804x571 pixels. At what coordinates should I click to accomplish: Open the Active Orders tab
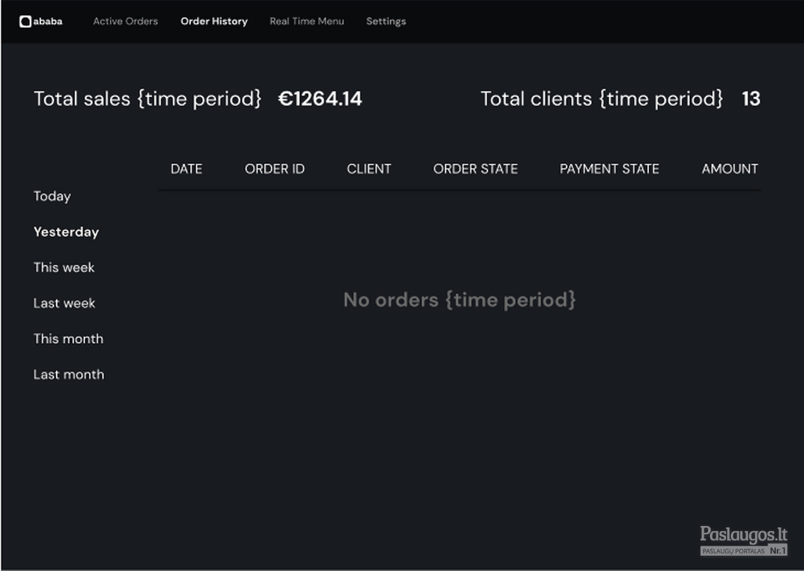coord(125,22)
